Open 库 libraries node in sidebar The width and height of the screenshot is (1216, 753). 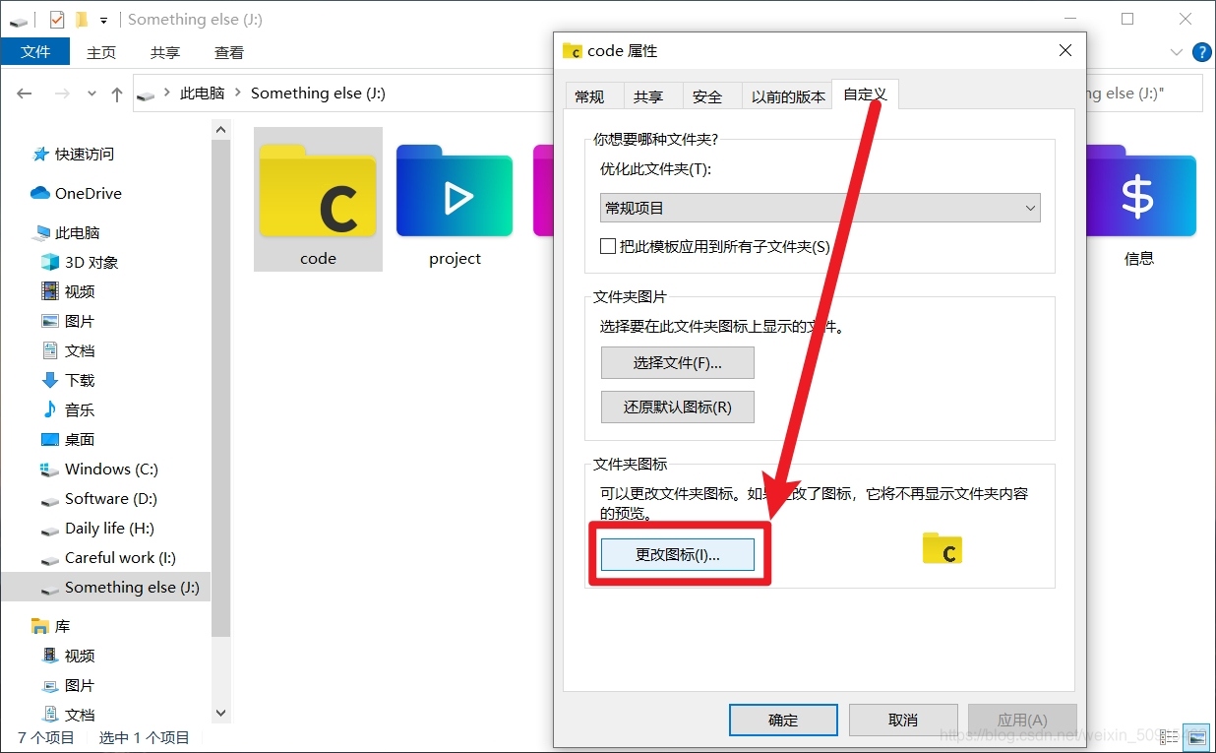click(50, 627)
